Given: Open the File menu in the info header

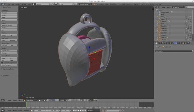Looking at the screenshot, I should tap(9, 4).
